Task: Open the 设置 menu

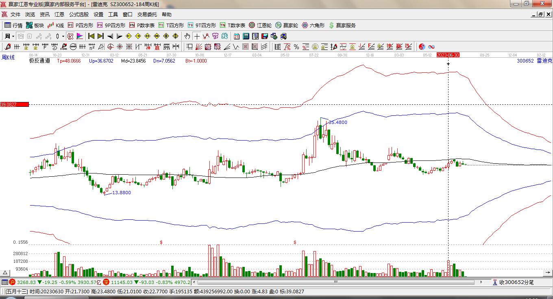Action: pos(98,15)
